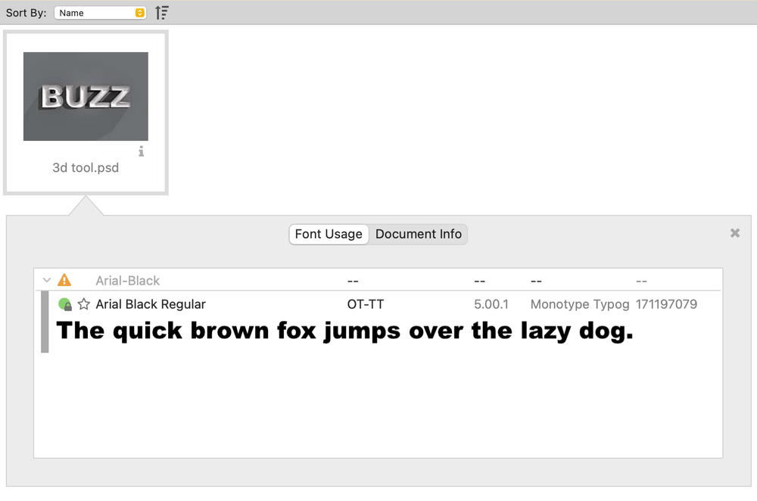Toggle the sort order direction icon
Screen dimensions: 757x501
click(162, 13)
